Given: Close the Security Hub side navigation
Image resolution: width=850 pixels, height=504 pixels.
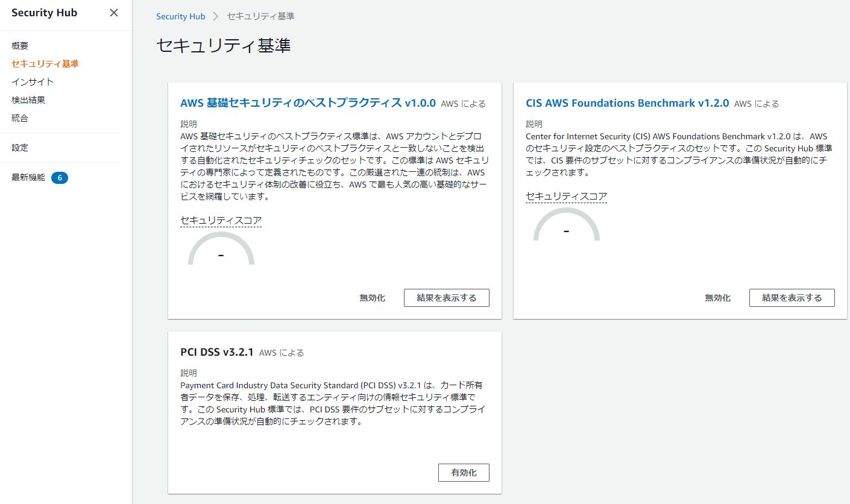Looking at the screenshot, I should pyautogui.click(x=114, y=13).
